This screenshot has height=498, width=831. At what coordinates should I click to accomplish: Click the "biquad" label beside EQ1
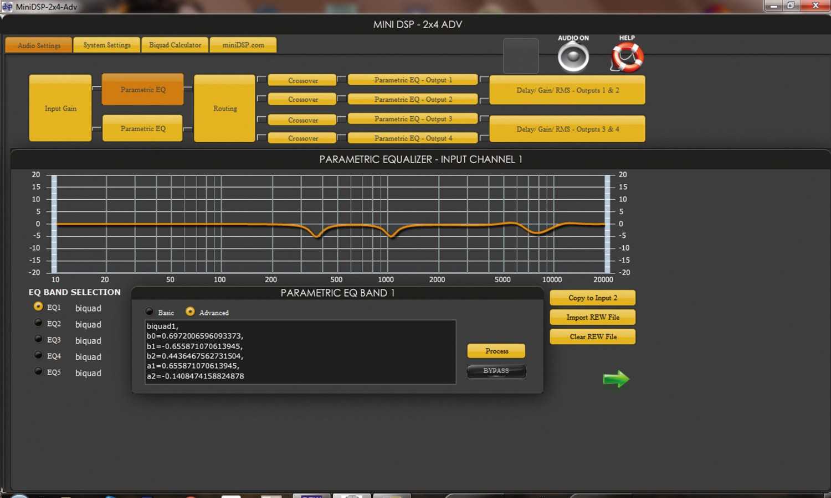pos(88,308)
